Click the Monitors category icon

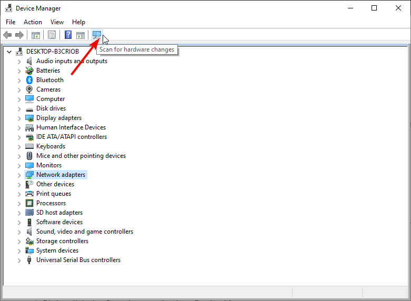pyautogui.click(x=29, y=165)
